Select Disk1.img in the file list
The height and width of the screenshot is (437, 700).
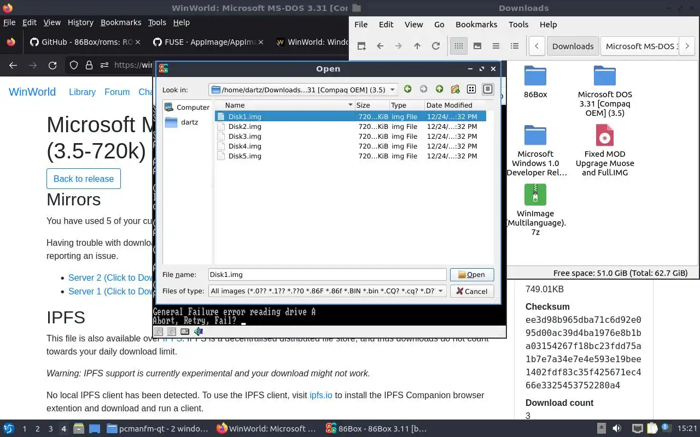pos(351,116)
